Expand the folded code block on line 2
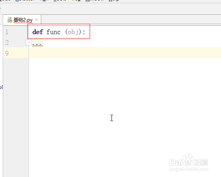221x177 pixels. tap(29, 42)
